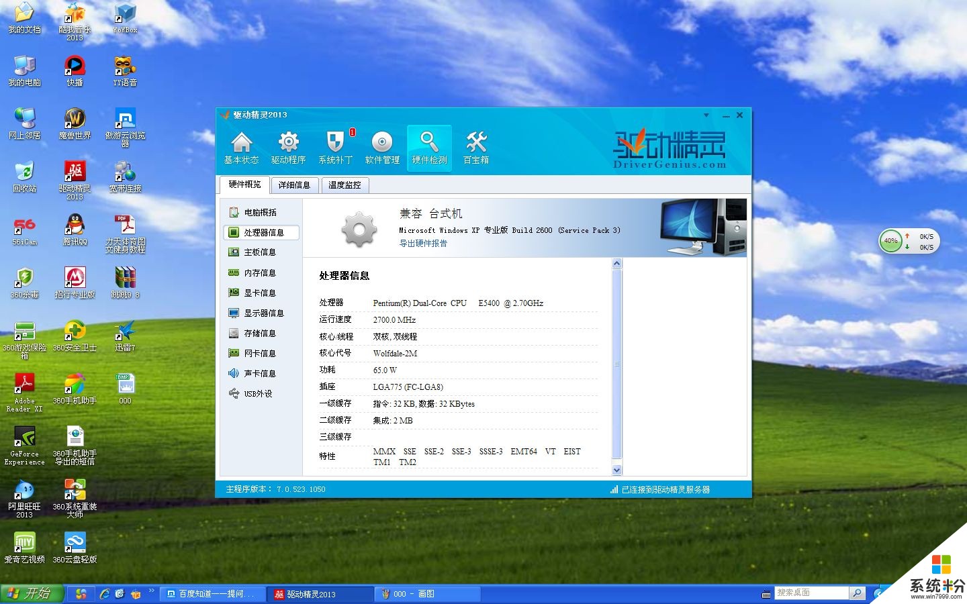Select the 网上邻居 desktop icon

[24, 124]
